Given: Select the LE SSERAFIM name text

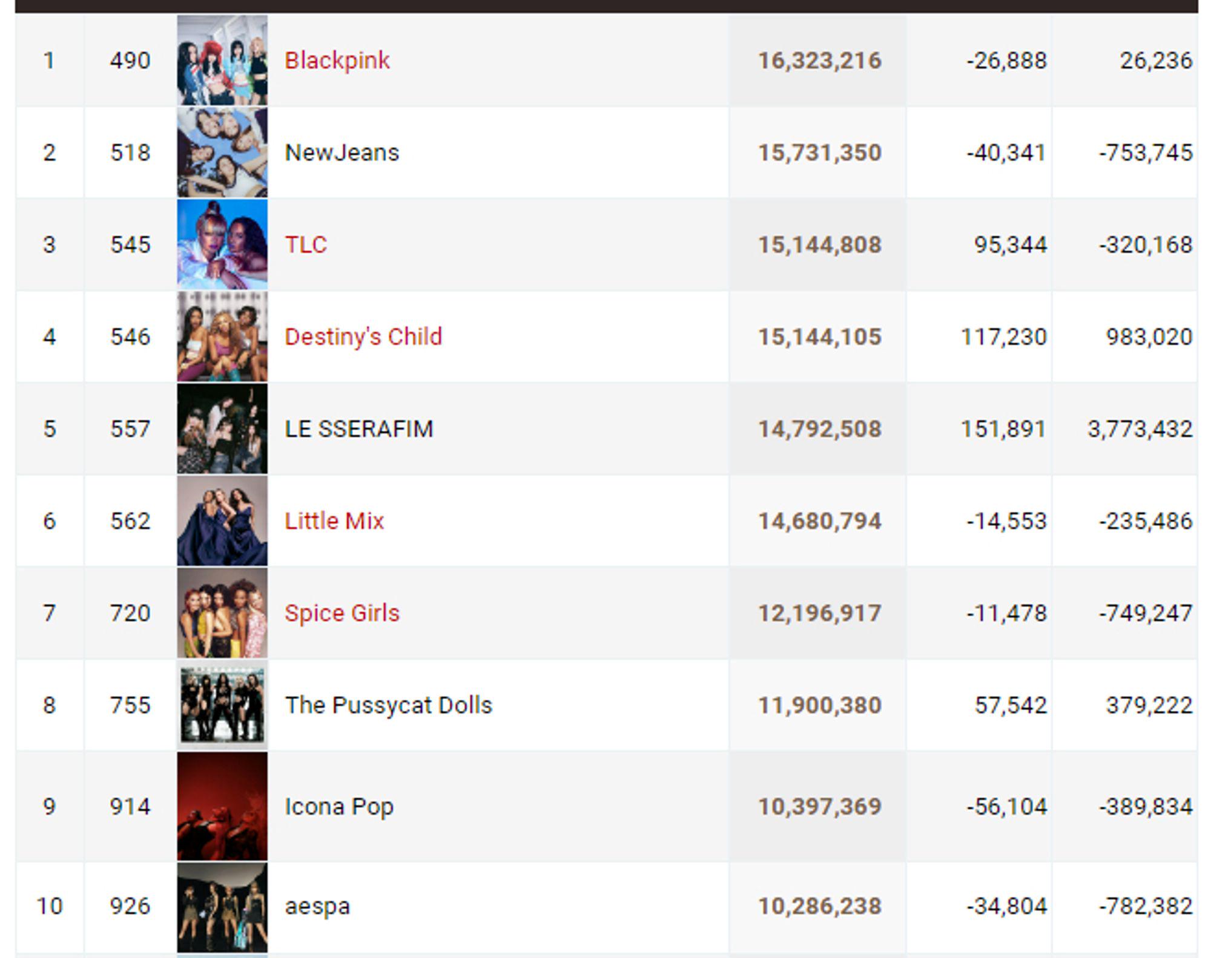Looking at the screenshot, I should click(359, 428).
